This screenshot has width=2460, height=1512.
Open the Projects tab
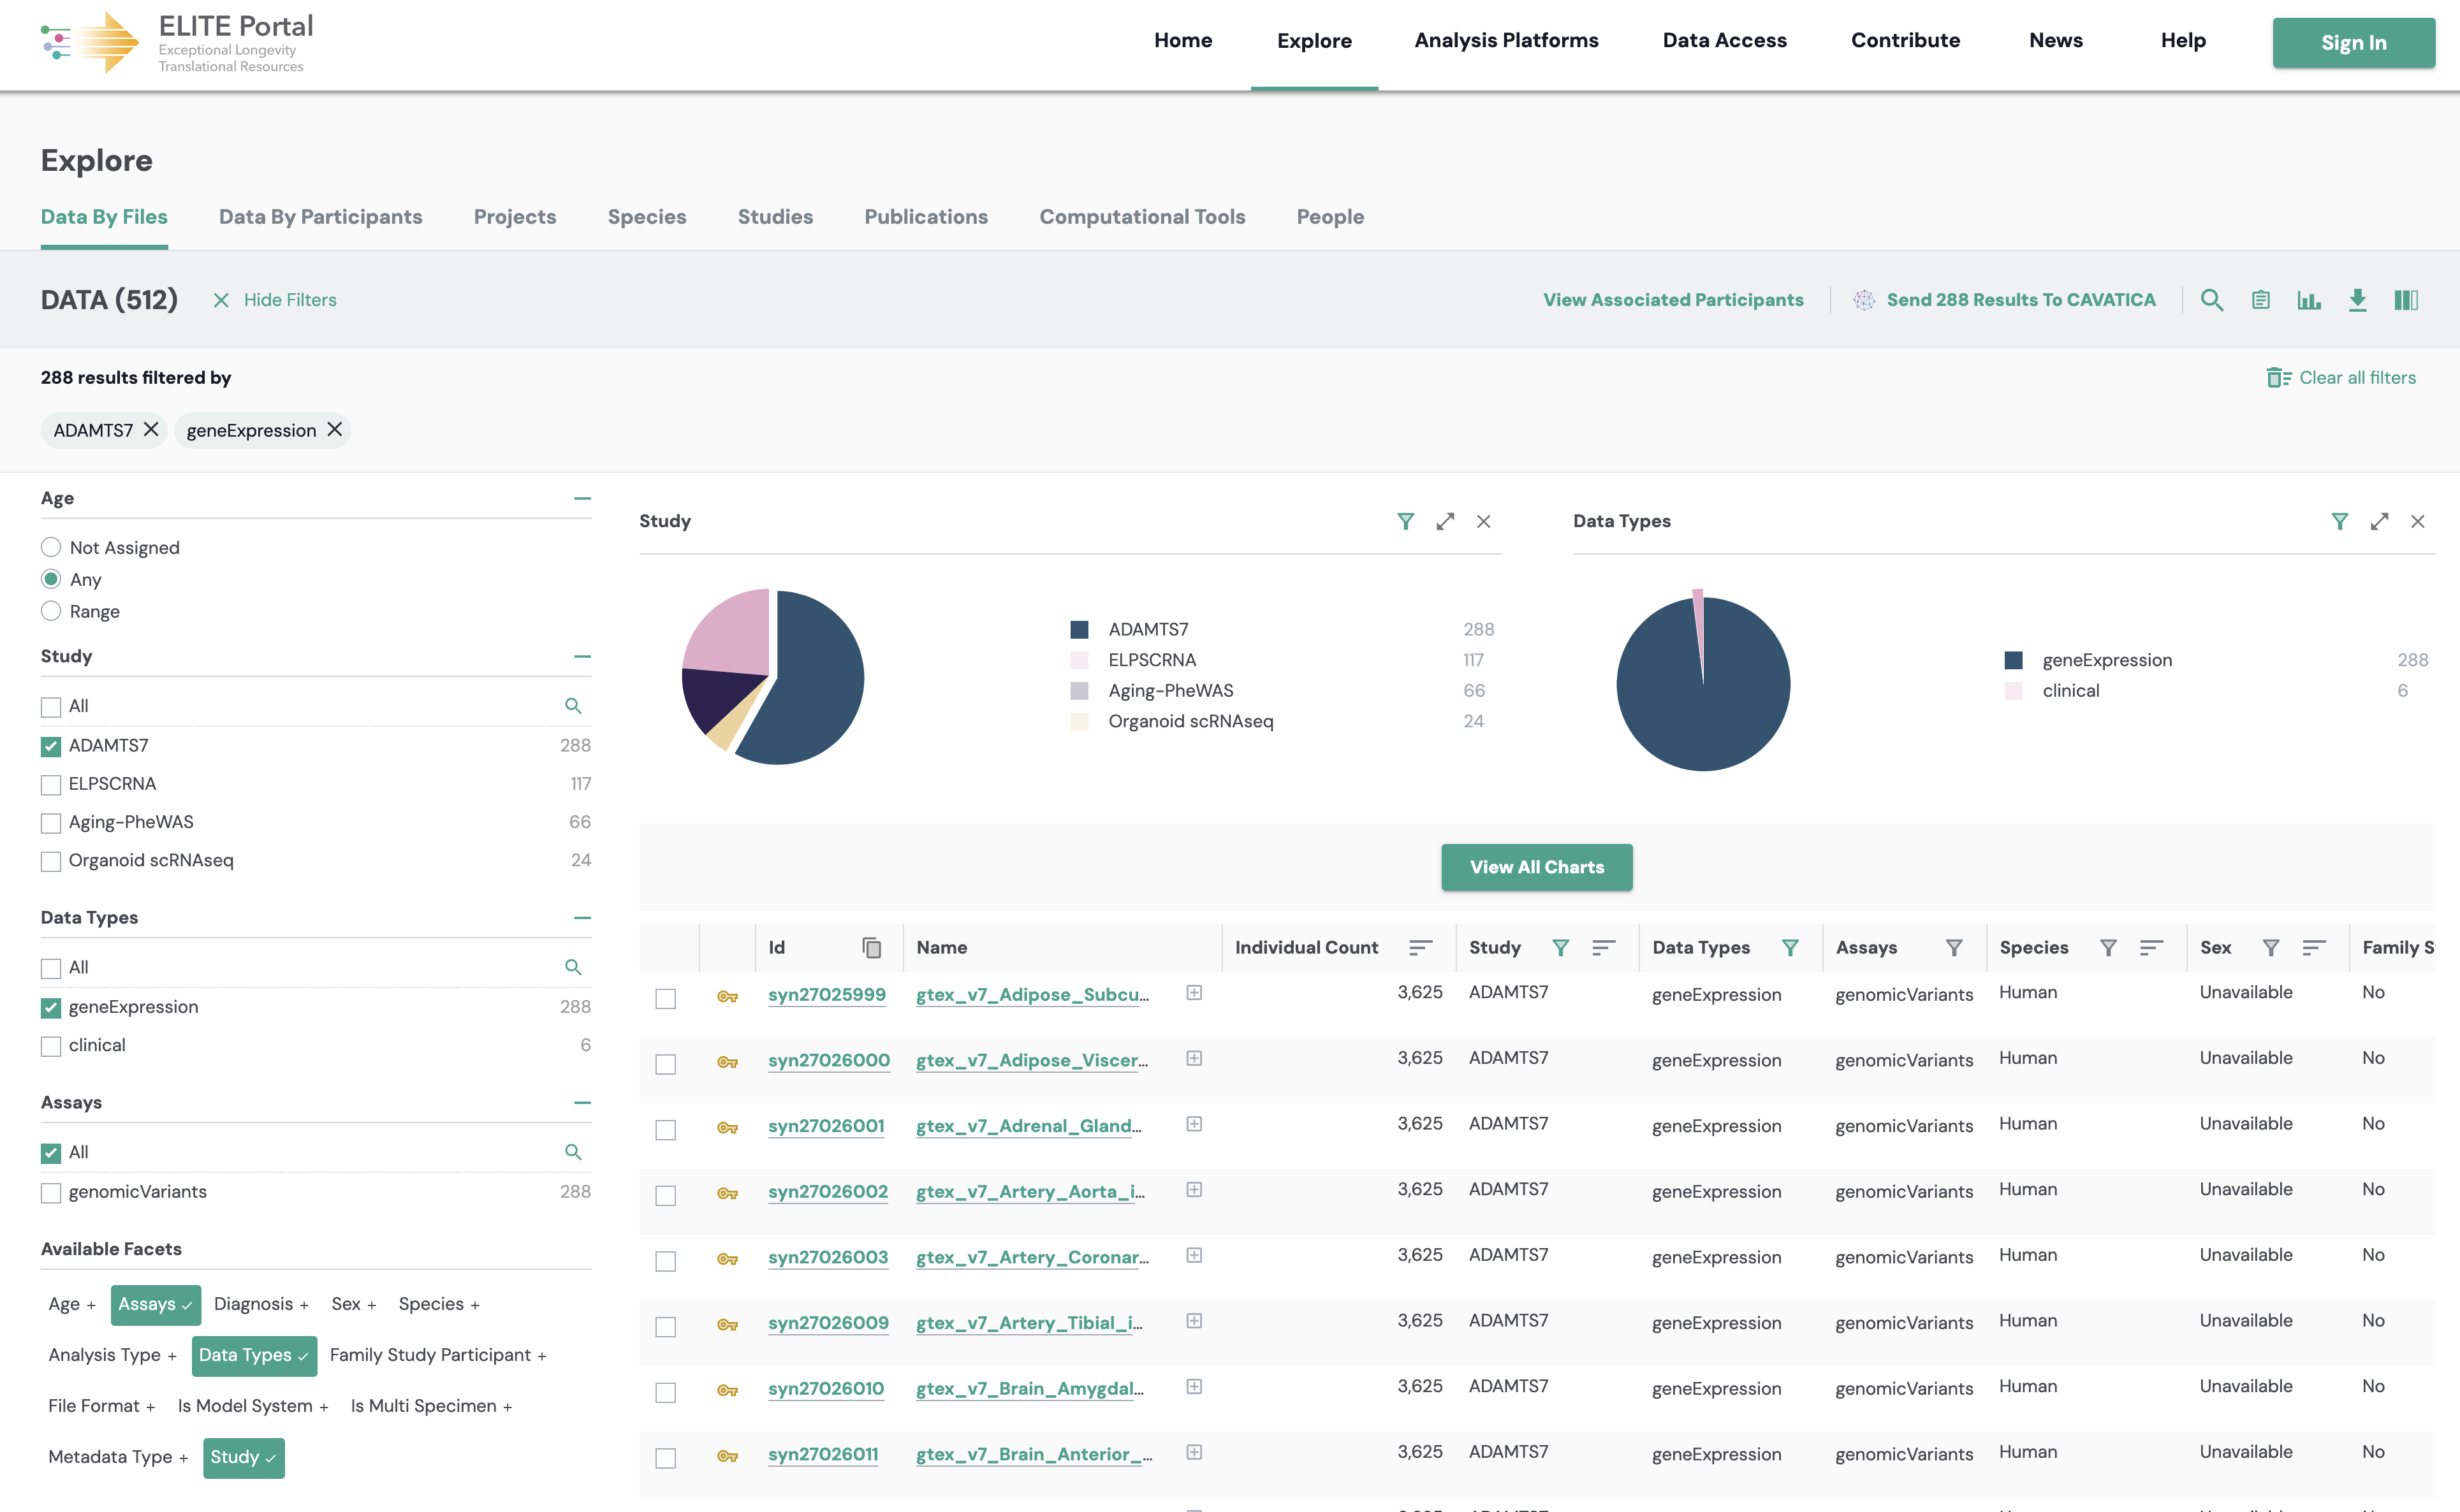(515, 217)
